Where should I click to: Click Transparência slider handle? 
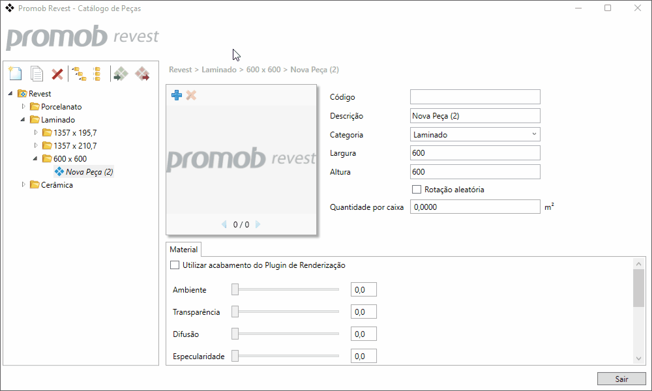coord(235,311)
